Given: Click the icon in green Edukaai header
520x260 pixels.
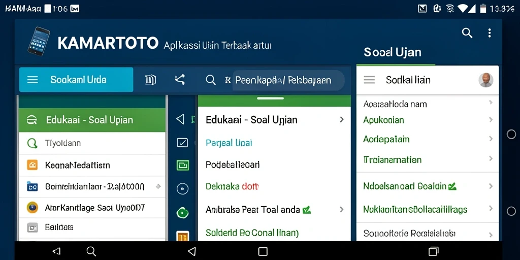Looking at the screenshot, I should tap(31, 120).
